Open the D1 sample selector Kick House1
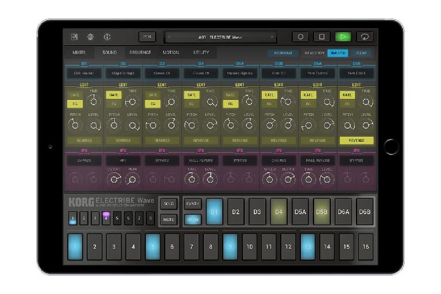 pos(84,73)
